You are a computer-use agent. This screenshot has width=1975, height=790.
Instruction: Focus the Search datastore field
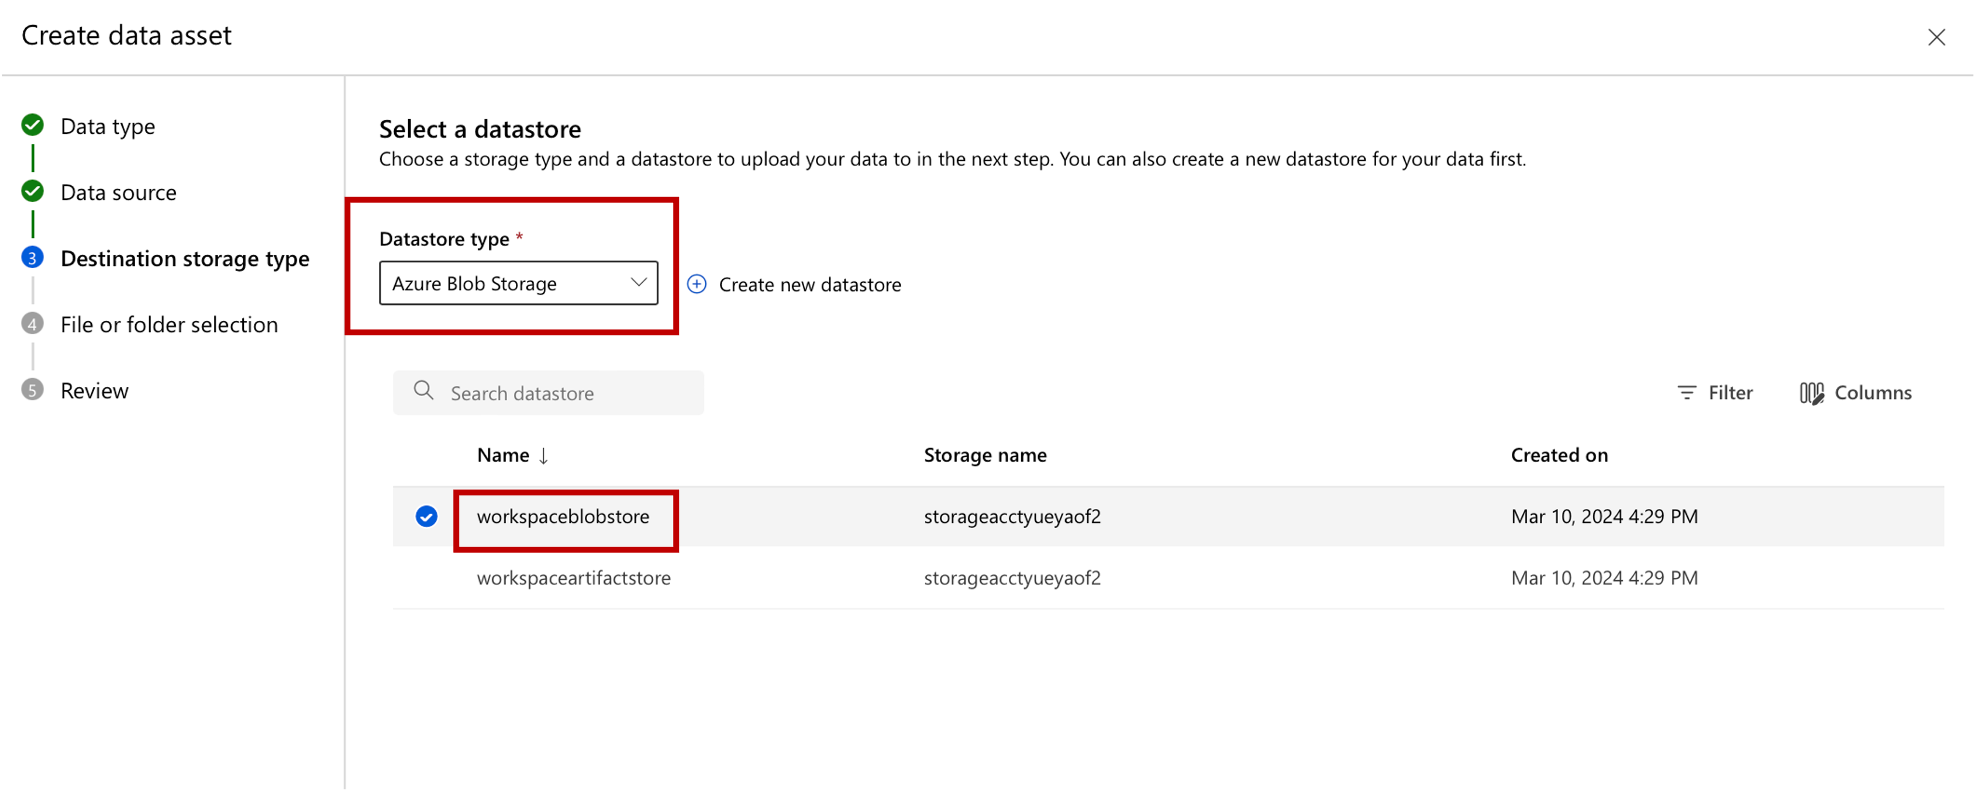(548, 393)
